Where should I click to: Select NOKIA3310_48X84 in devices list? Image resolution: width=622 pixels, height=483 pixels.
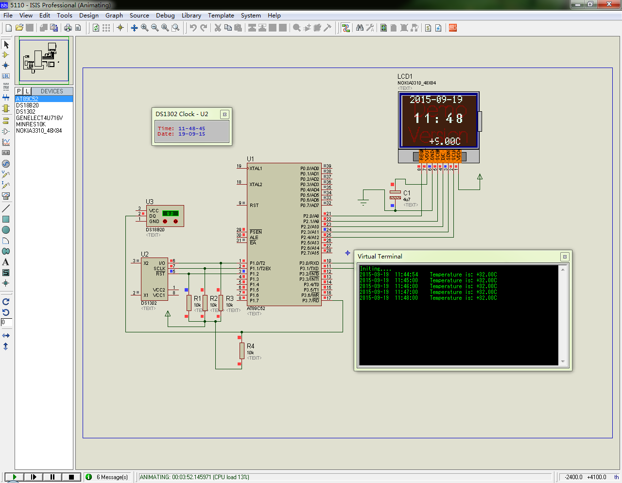tap(44, 131)
